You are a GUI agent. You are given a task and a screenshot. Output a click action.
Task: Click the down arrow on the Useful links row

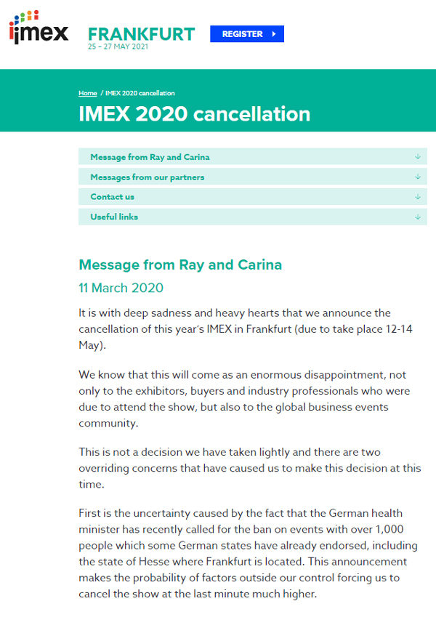pyautogui.click(x=418, y=217)
